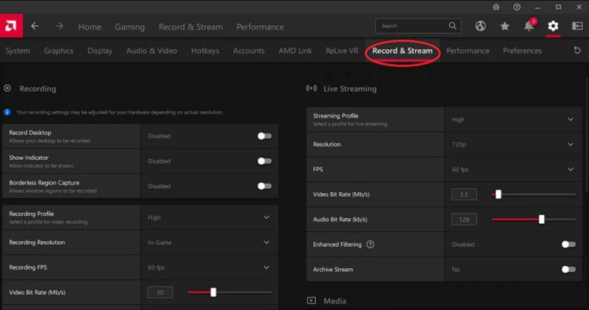Click the search magnifier icon
This screenshot has height=310, width=589.
coord(452,26)
